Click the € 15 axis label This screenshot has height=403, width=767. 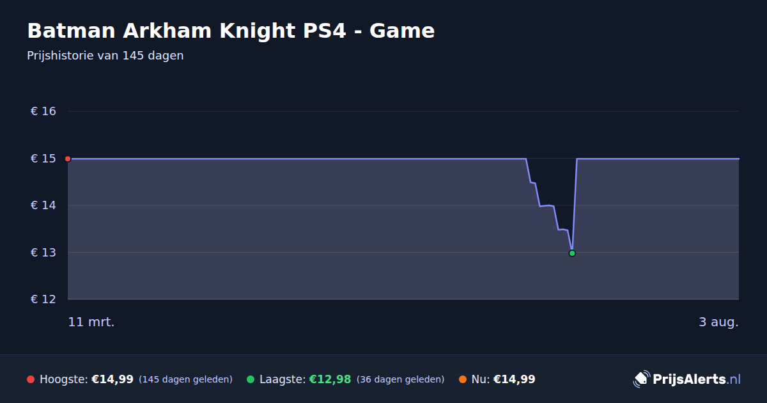[43, 159]
